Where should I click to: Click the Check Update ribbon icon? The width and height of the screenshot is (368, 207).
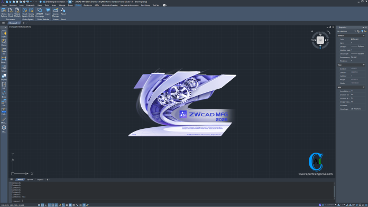coord(25,13)
